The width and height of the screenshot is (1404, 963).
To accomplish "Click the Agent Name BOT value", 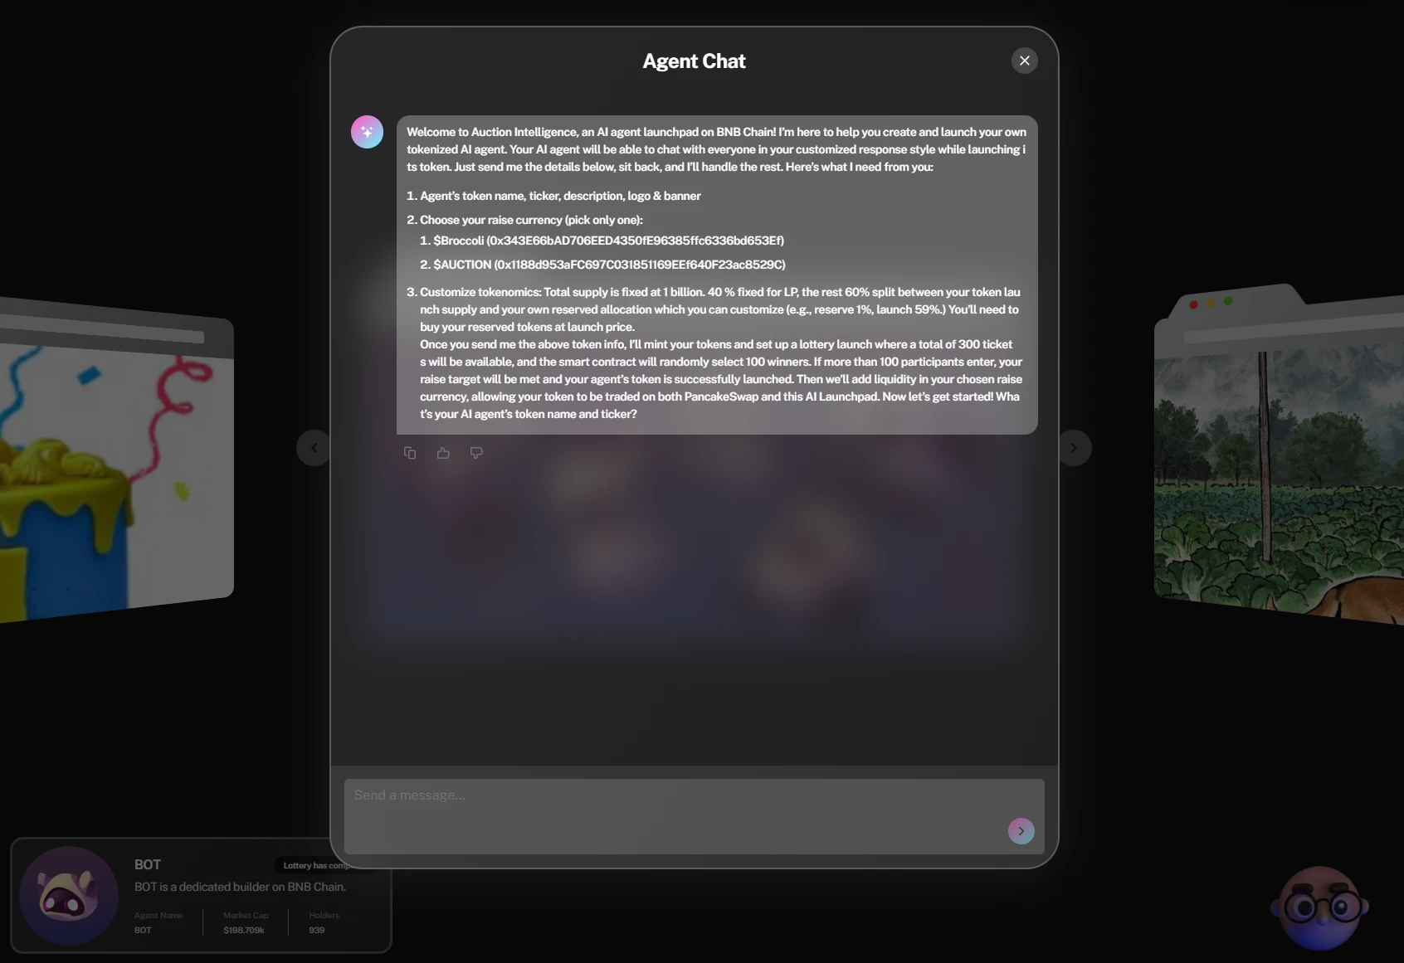I will point(143,930).
